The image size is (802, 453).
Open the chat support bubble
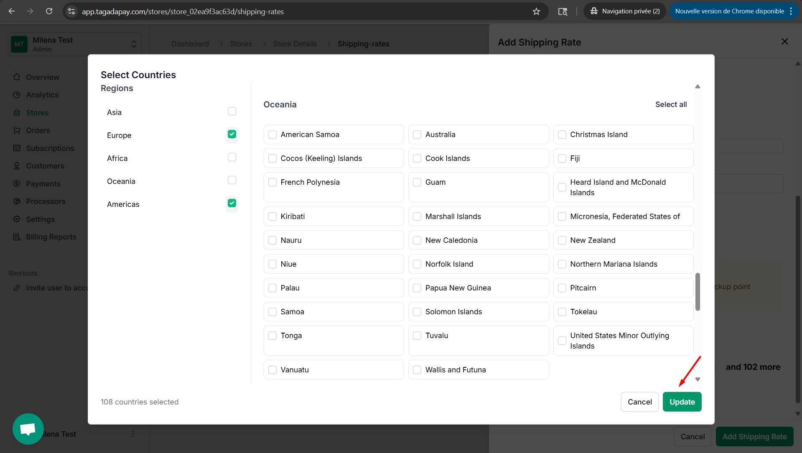coord(28,429)
